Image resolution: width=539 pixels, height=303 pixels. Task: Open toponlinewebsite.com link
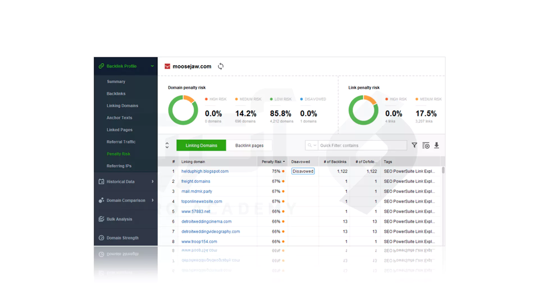tap(202, 201)
